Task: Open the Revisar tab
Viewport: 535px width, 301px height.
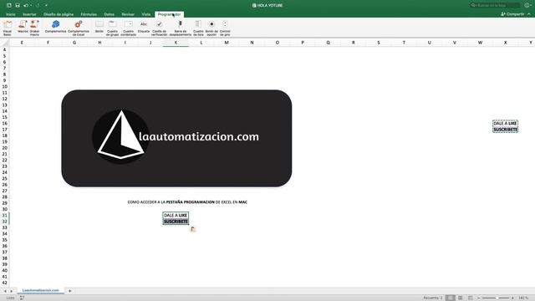Action: (128, 14)
